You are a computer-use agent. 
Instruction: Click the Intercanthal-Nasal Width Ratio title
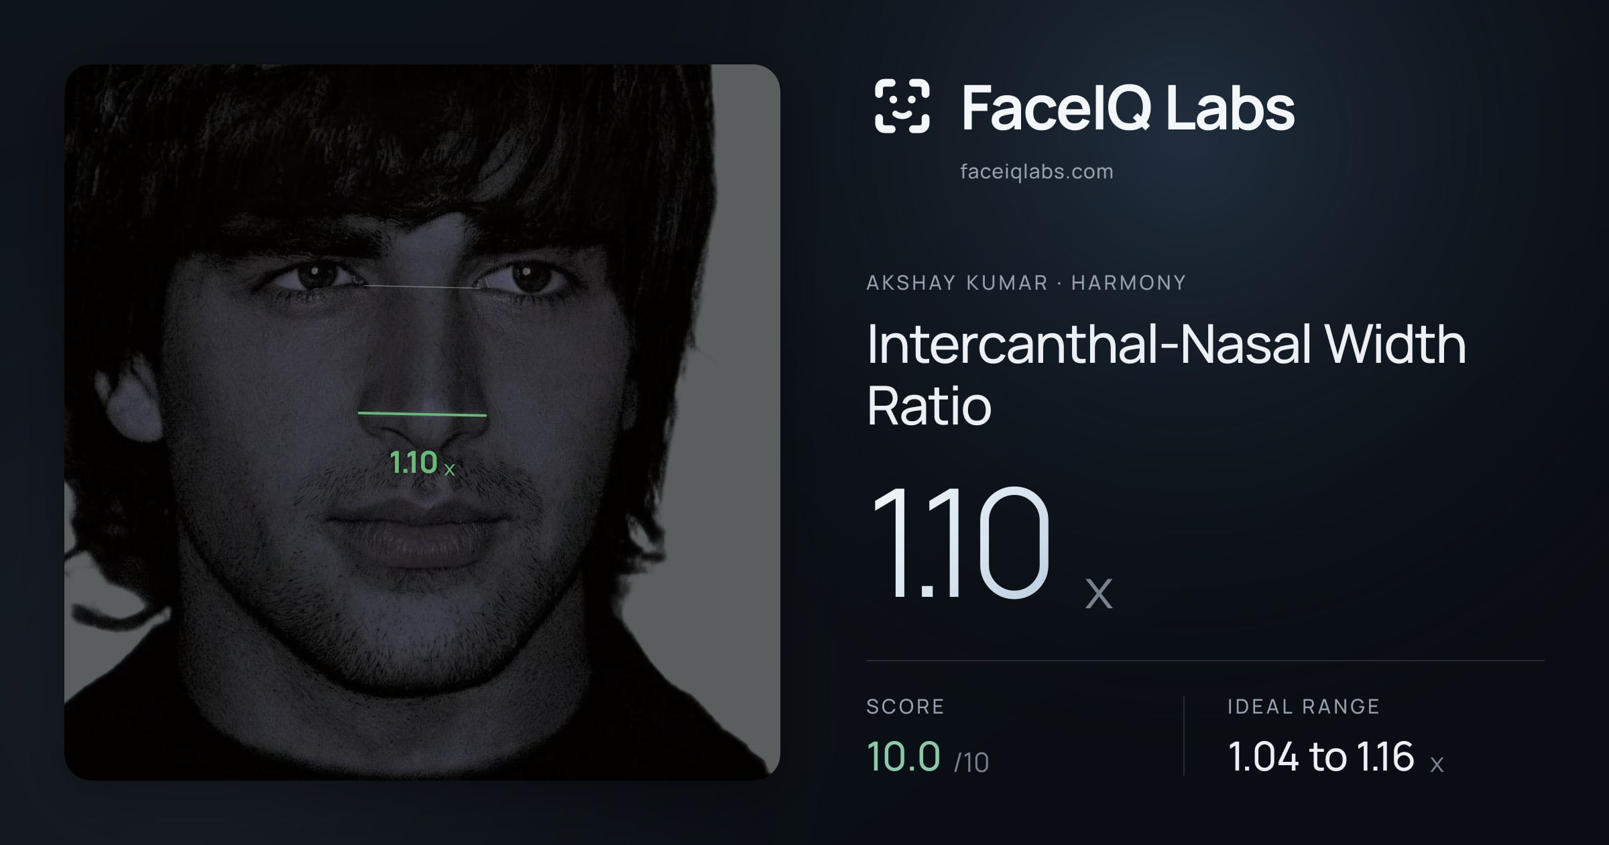(x=1166, y=374)
